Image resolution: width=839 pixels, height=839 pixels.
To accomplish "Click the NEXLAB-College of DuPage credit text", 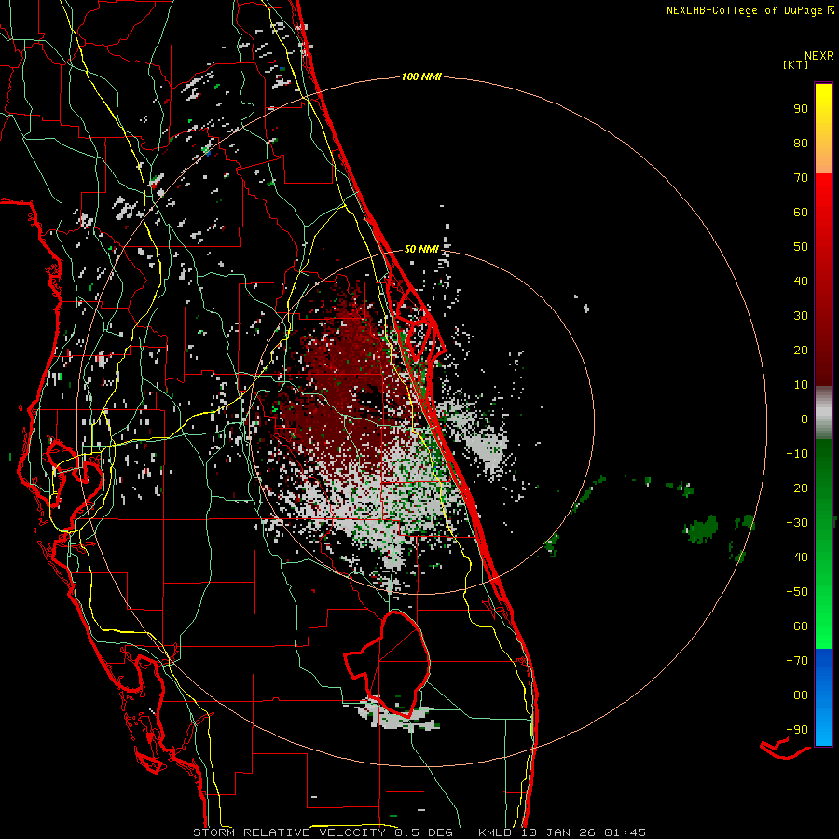I will 750,10.
